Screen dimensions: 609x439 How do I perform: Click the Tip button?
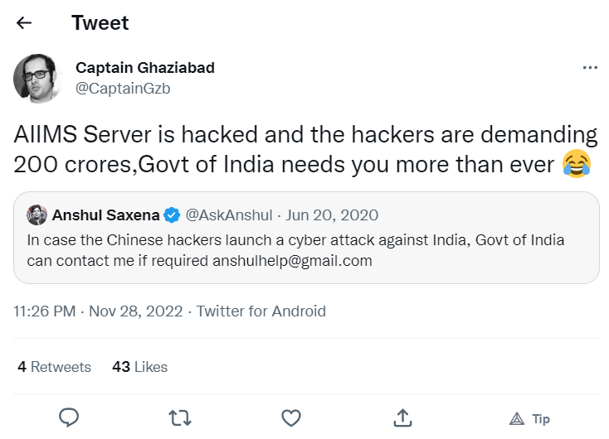coord(529,417)
